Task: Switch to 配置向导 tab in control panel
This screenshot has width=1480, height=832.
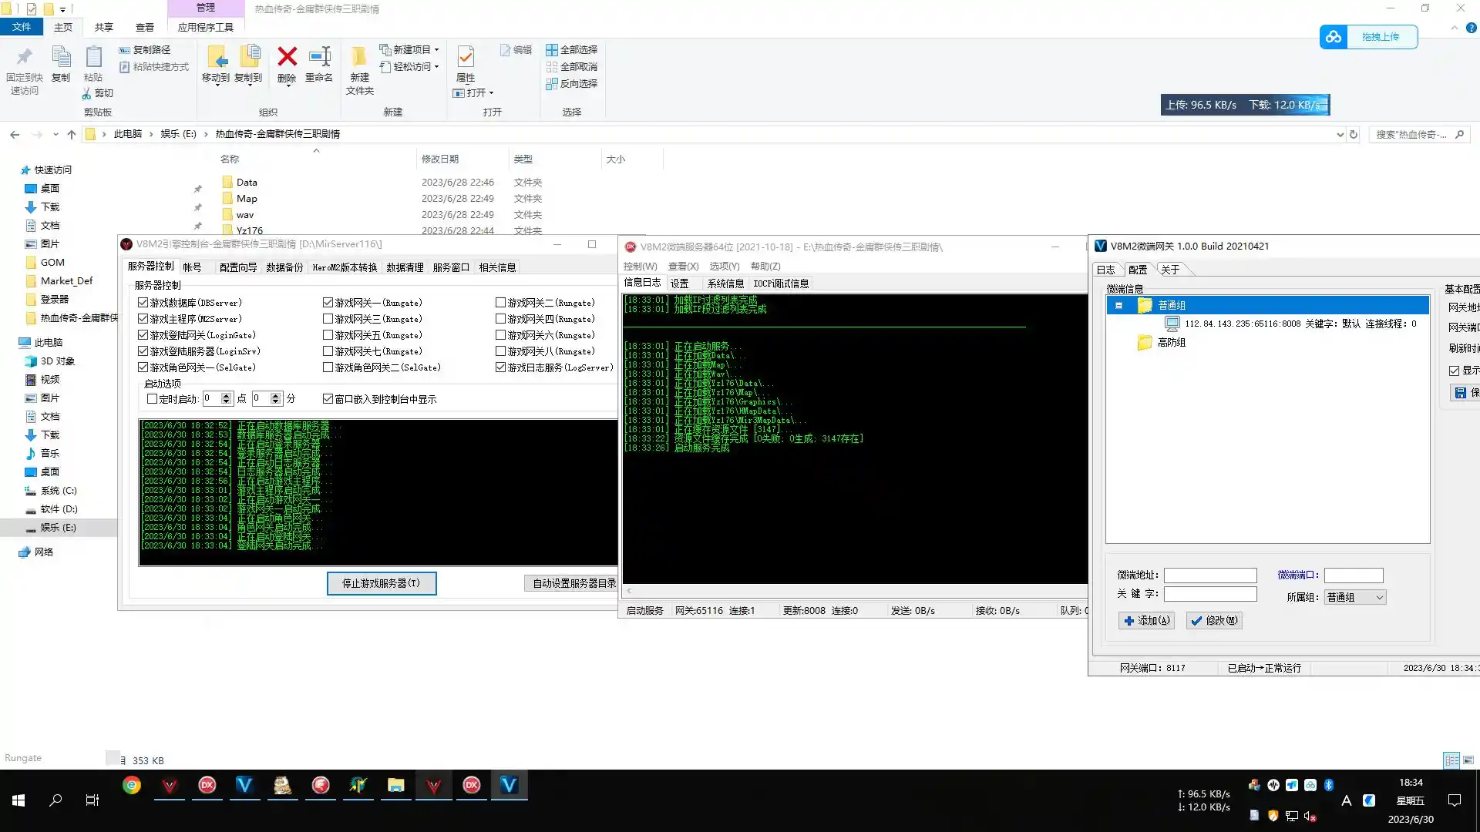Action: [x=238, y=267]
